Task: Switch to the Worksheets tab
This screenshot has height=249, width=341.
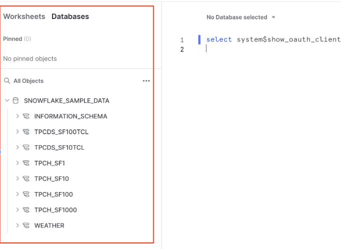Action: click(x=24, y=16)
